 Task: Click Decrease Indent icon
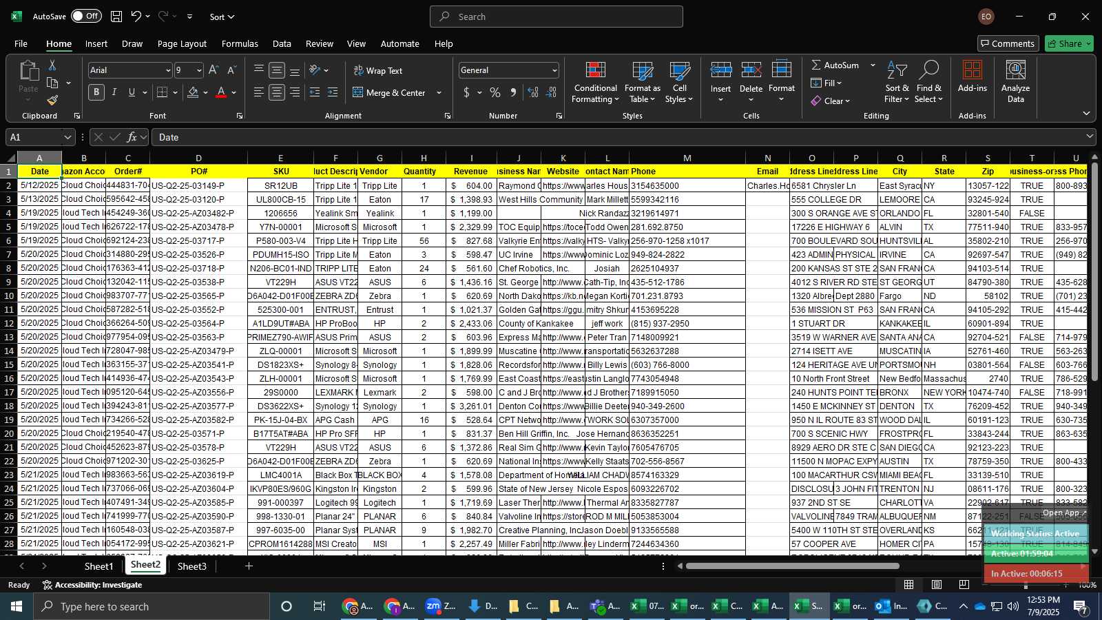pos(315,92)
